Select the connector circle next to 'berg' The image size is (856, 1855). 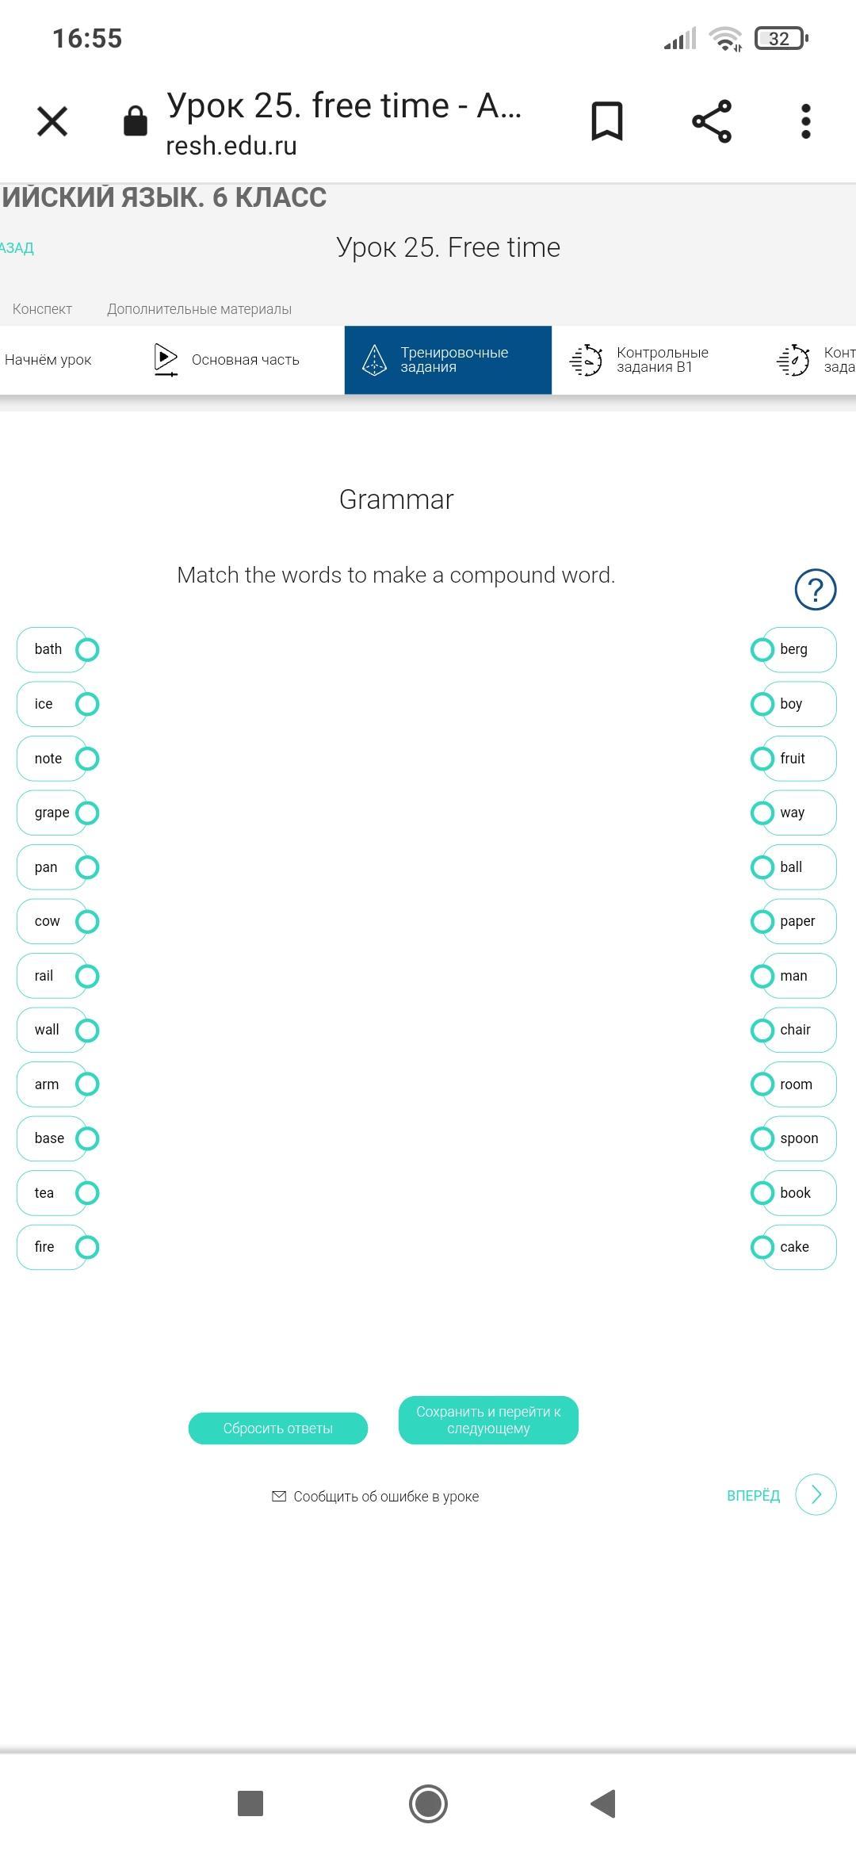[x=762, y=649]
